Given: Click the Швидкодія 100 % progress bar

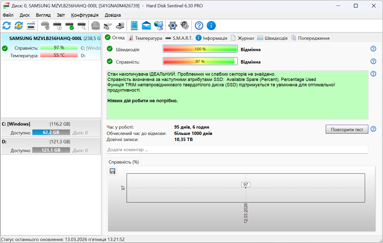Looking at the screenshot, I should coord(200,49).
